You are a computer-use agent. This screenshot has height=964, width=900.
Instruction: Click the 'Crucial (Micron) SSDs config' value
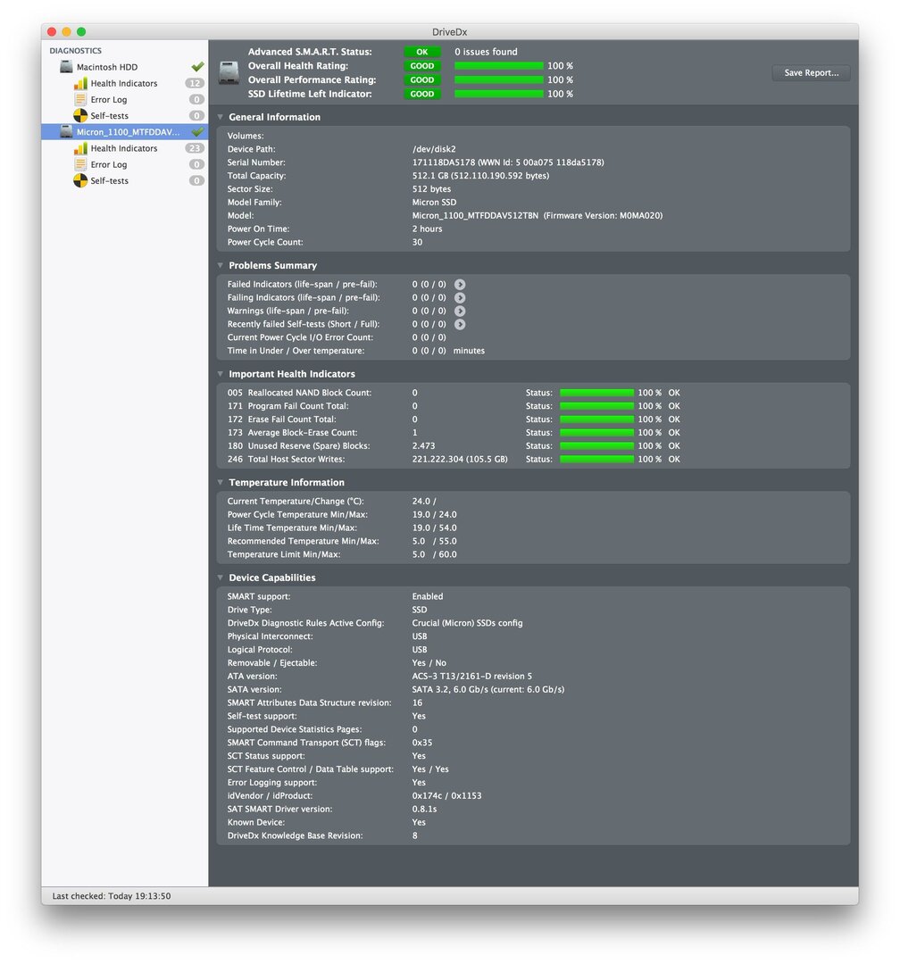click(468, 623)
